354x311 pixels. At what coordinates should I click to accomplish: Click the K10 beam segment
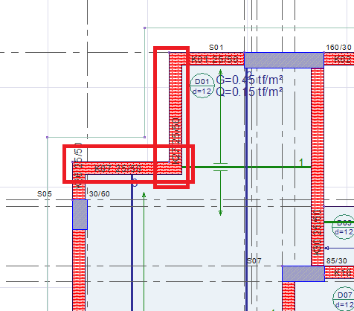click(x=339, y=272)
